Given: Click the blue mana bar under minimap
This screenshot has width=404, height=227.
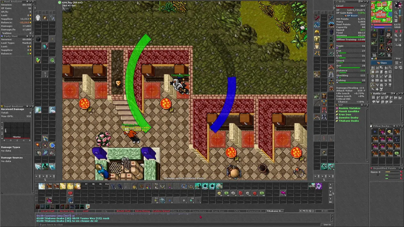Looking at the screenshot, I should (383, 27).
